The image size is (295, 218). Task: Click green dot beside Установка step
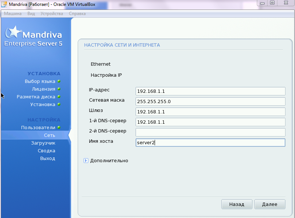click(x=59, y=104)
